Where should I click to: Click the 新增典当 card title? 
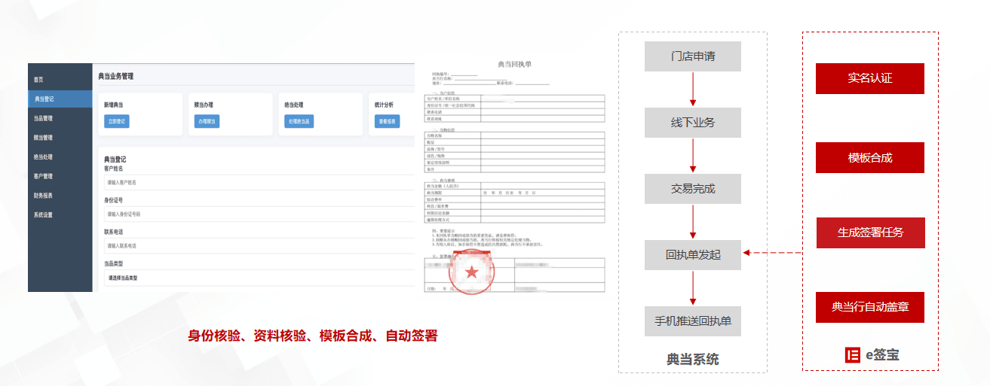point(114,105)
